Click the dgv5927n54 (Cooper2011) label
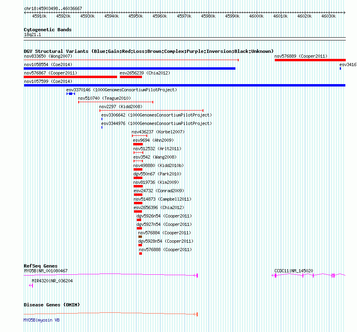Viewport: 357px width, 332px height. pyautogui.click(x=164, y=224)
